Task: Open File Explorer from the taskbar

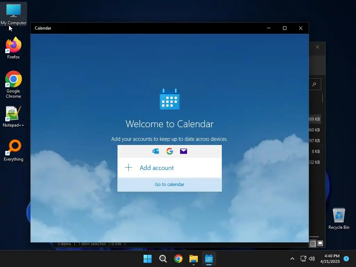Action: [193, 259]
